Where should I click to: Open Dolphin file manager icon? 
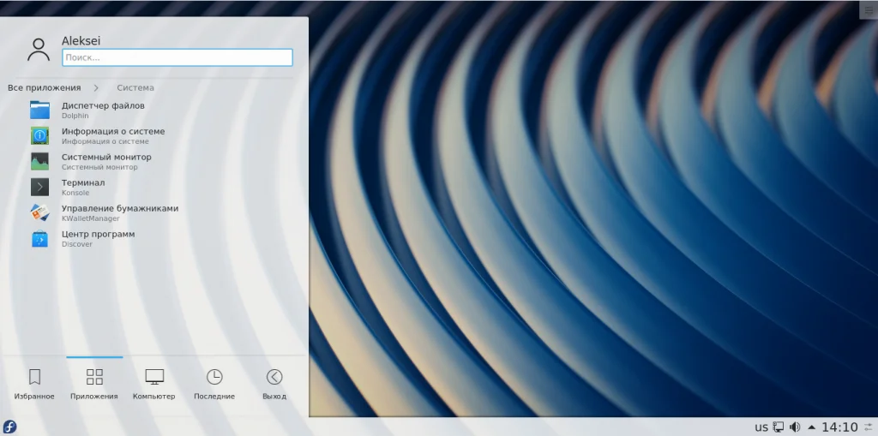39,110
